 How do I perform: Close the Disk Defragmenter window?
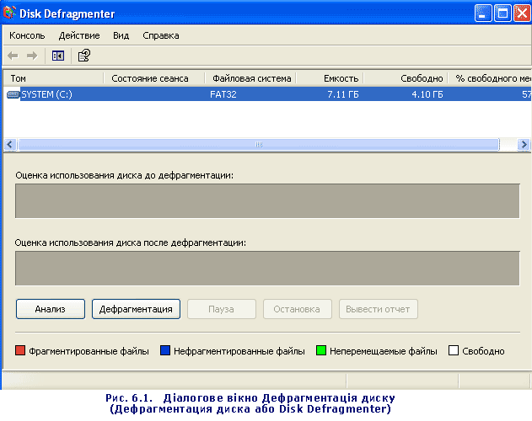tap(522, 13)
